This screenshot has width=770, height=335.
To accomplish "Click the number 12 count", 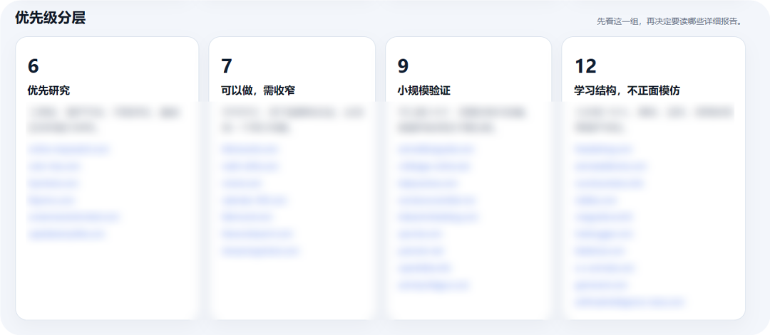I will point(585,66).
